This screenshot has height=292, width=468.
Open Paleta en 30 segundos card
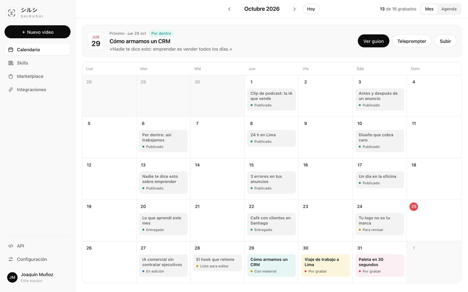(380, 265)
